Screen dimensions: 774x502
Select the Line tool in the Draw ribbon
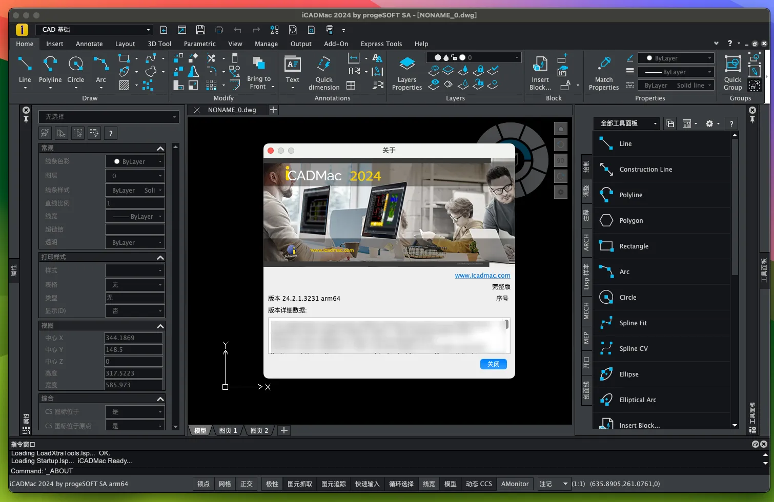(25, 70)
